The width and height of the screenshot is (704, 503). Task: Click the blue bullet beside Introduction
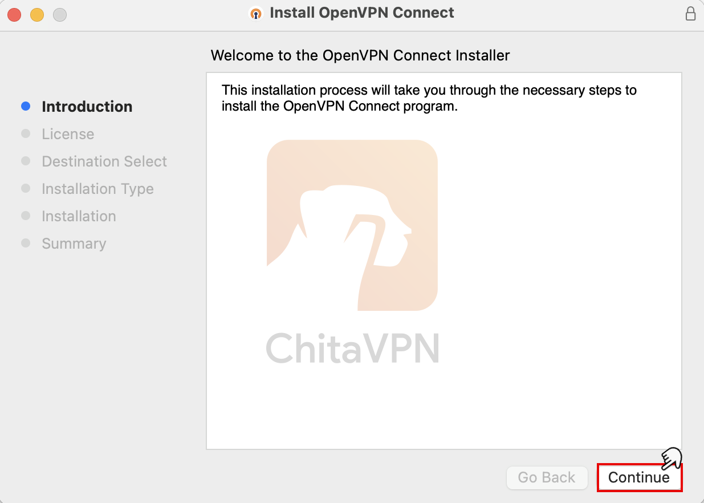pos(26,107)
